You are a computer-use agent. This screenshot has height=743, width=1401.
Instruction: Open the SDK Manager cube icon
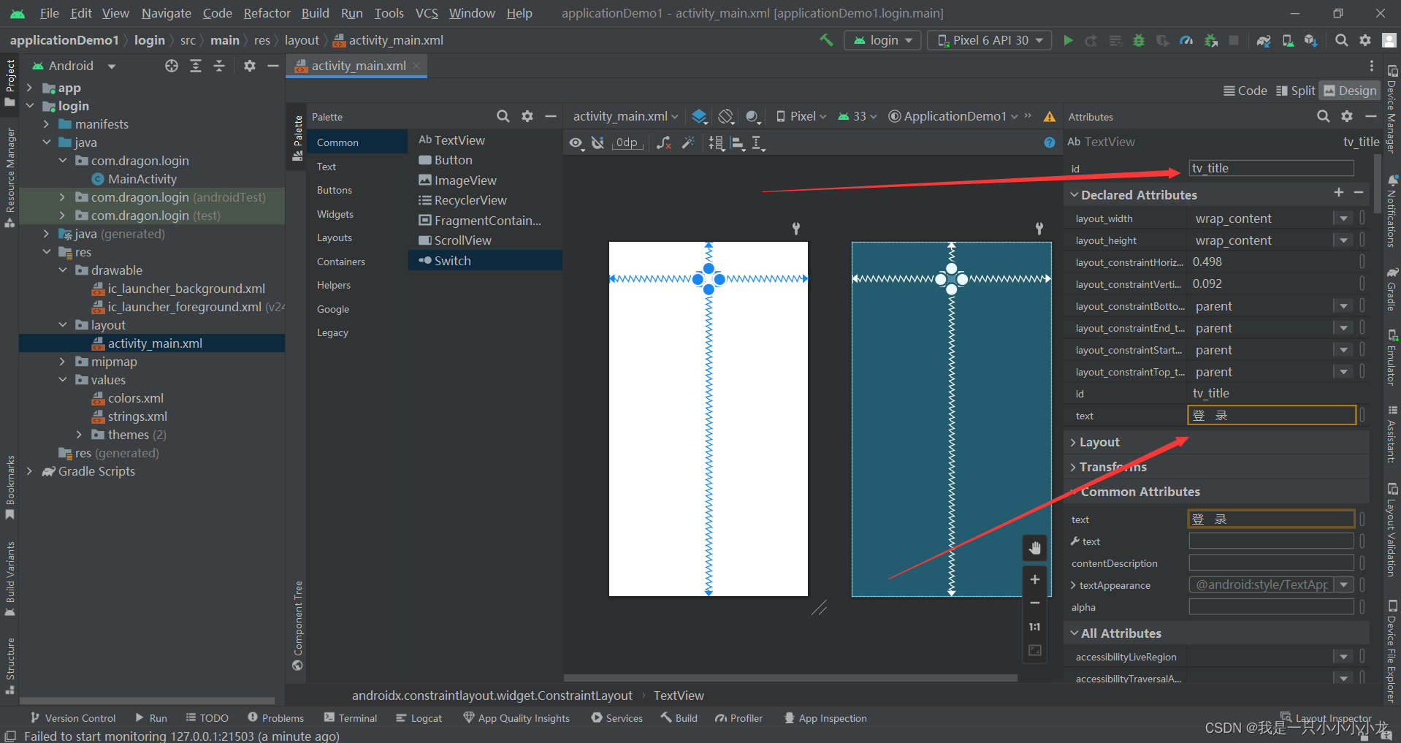pyautogui.click(x=1311, y=40)
